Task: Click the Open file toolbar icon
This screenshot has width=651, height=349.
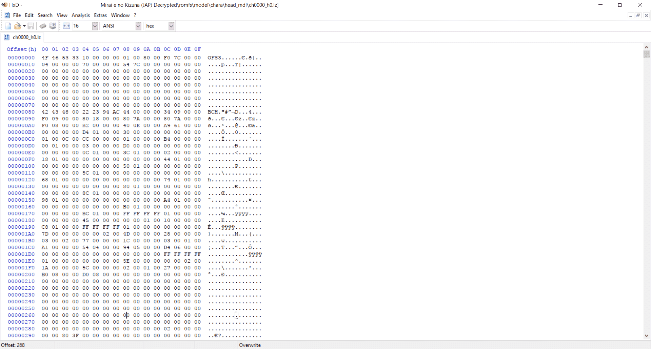Action: pos(17,26)
